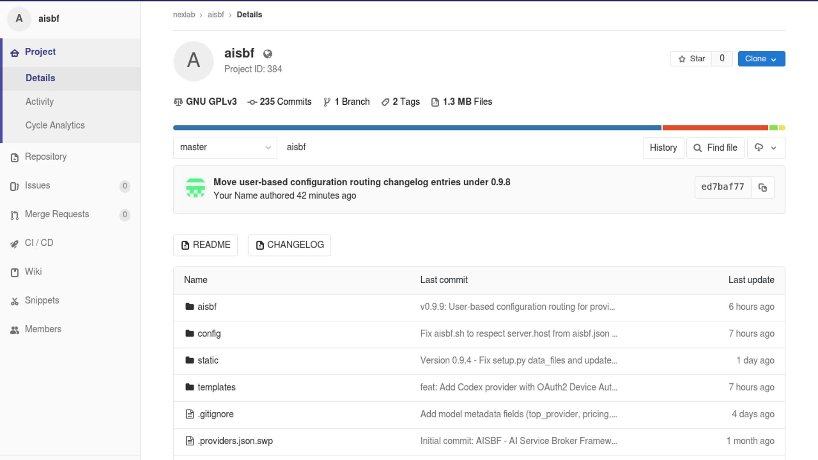Expand the master branch dropdown
Screen dimensions: 818x460
225,147
